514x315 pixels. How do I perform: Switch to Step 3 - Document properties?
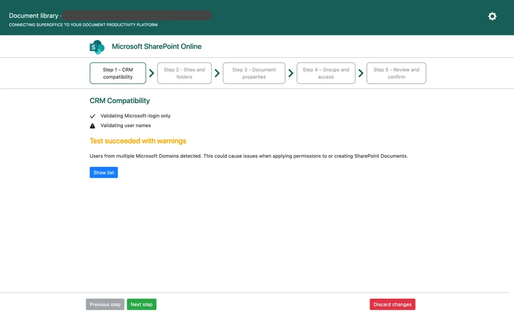pos(254,74)
